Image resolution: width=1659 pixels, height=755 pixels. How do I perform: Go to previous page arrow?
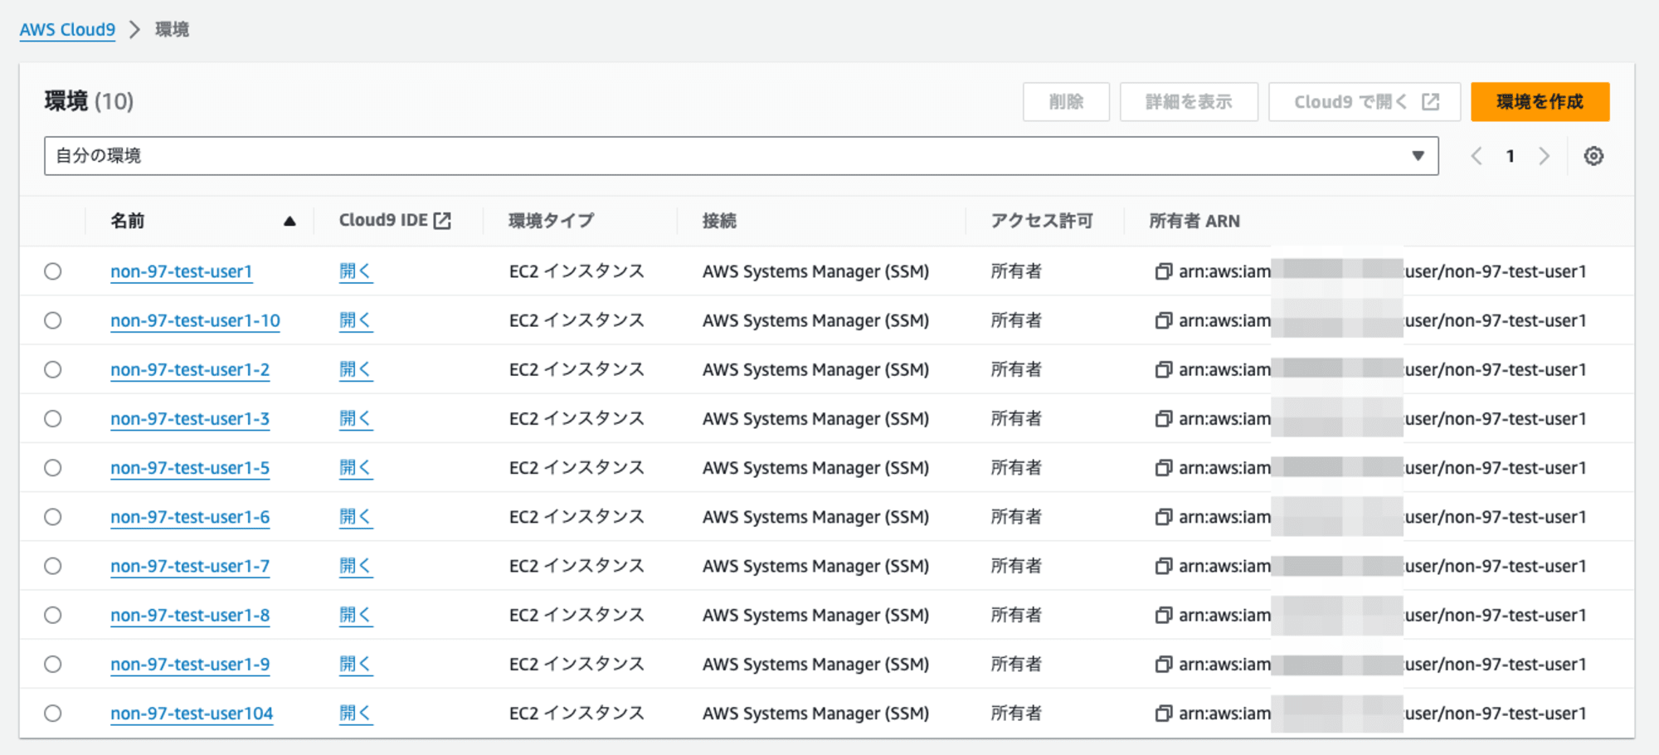[1477, 156]
